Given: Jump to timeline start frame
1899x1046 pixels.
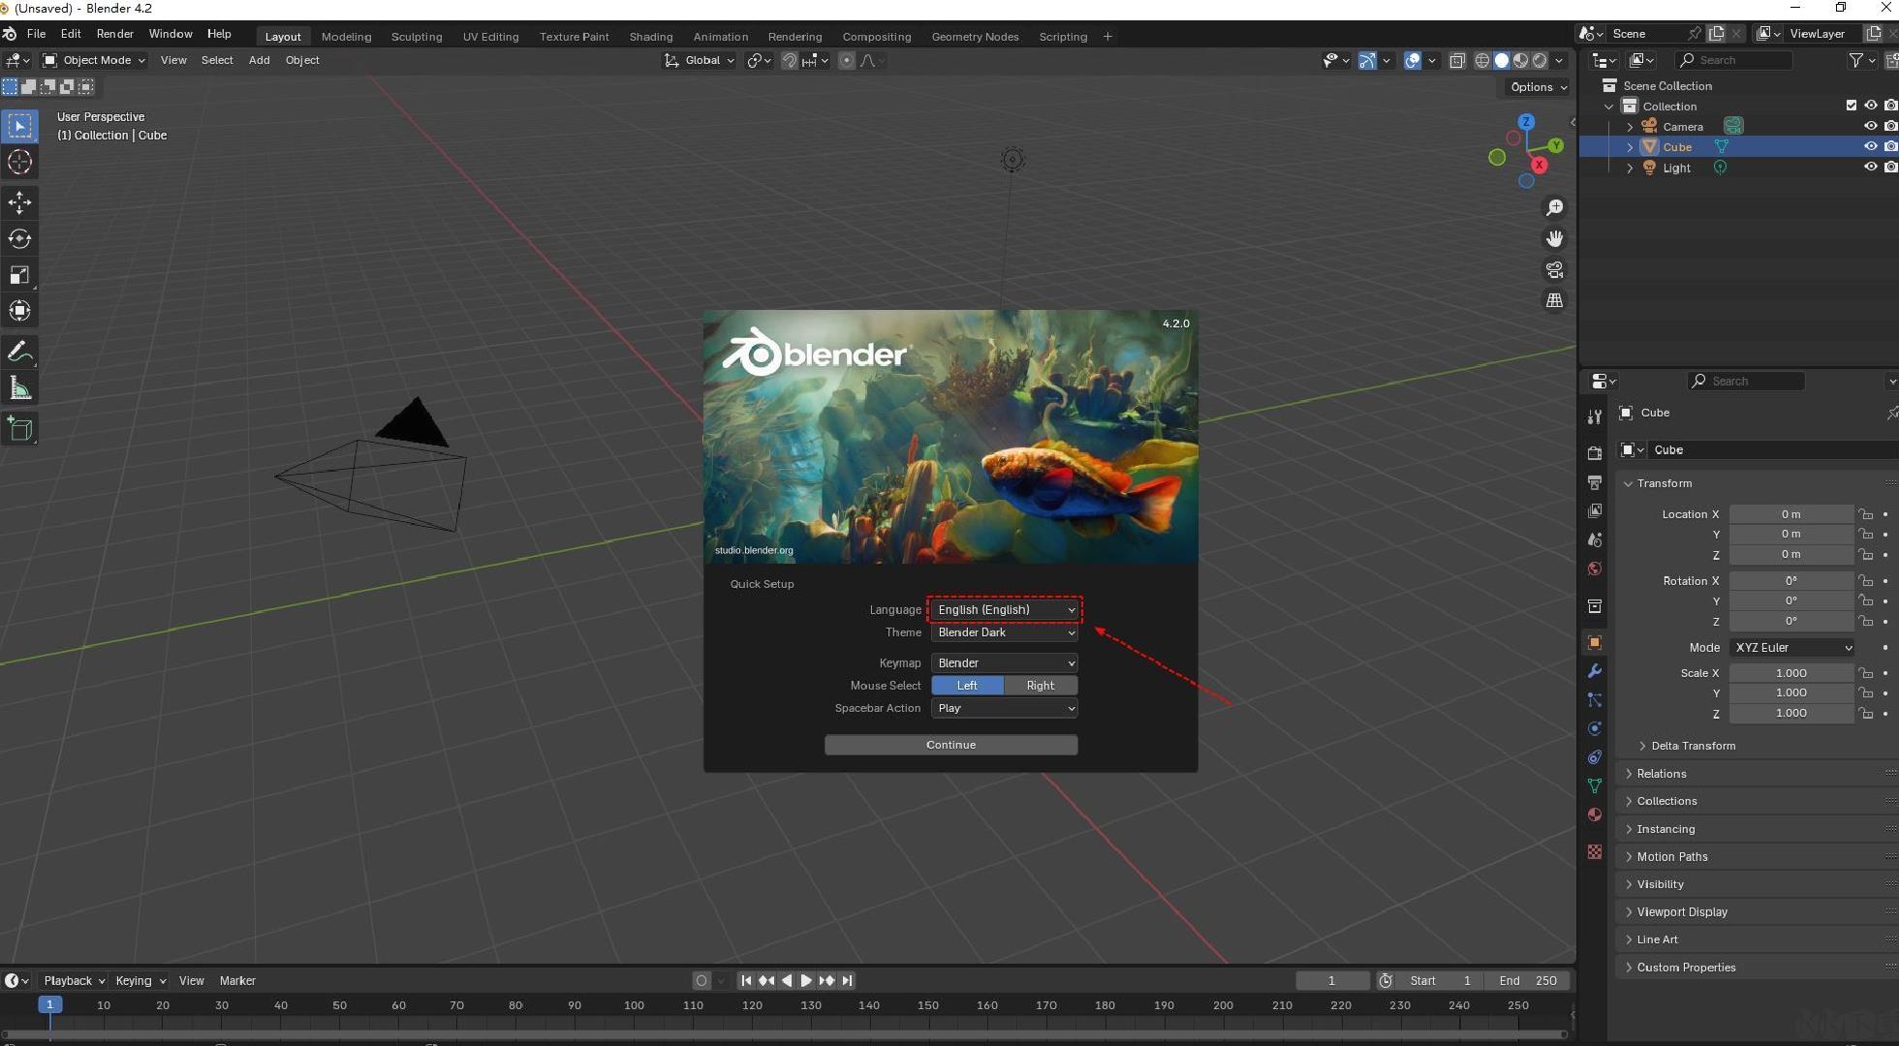Looking at the screenshot, I should 746,981.
